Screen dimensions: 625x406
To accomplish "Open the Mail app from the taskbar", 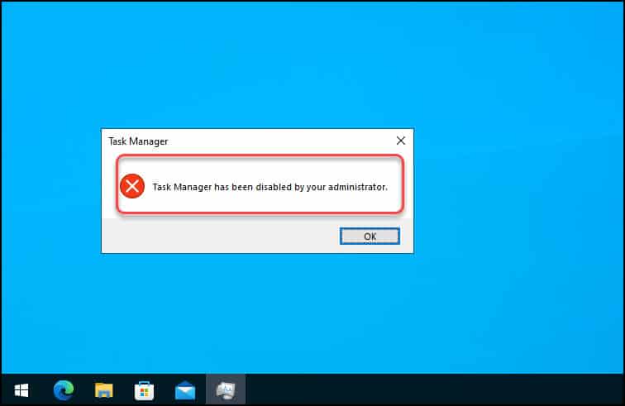I will click(185, 390).
